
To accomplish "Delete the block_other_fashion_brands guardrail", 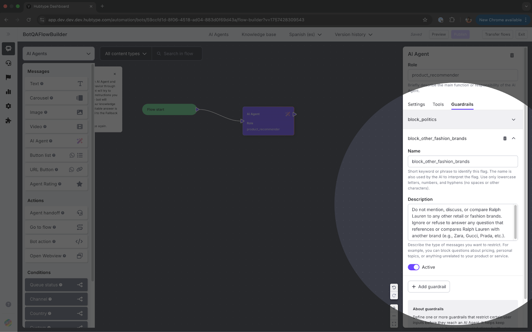I will point(505,138).
